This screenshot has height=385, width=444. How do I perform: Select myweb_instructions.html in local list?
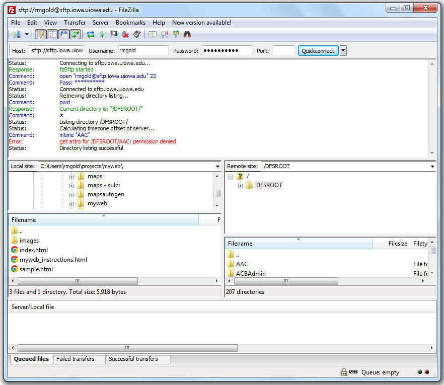53,260
